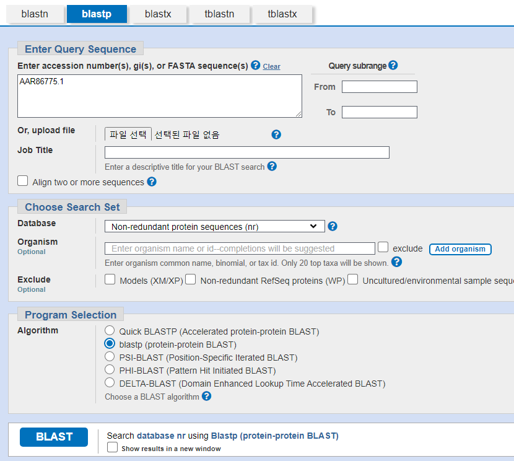
Task: Click the Clear link for query sequence
Action: point(271,66)
